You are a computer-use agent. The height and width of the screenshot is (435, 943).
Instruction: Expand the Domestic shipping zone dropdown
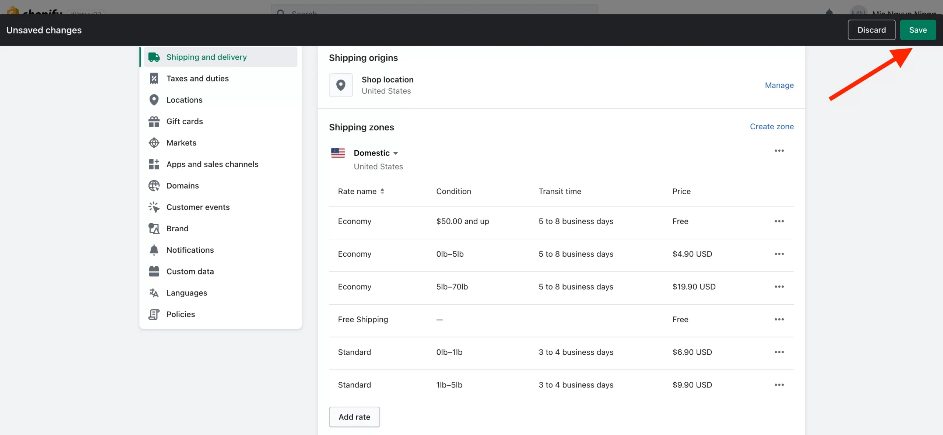[395, 153]
